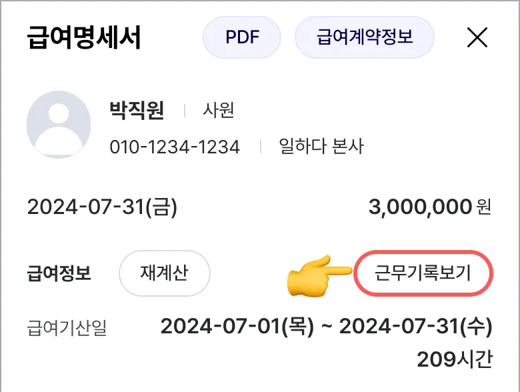
Task: Click the 원 currency unit label
Action: 484,207
